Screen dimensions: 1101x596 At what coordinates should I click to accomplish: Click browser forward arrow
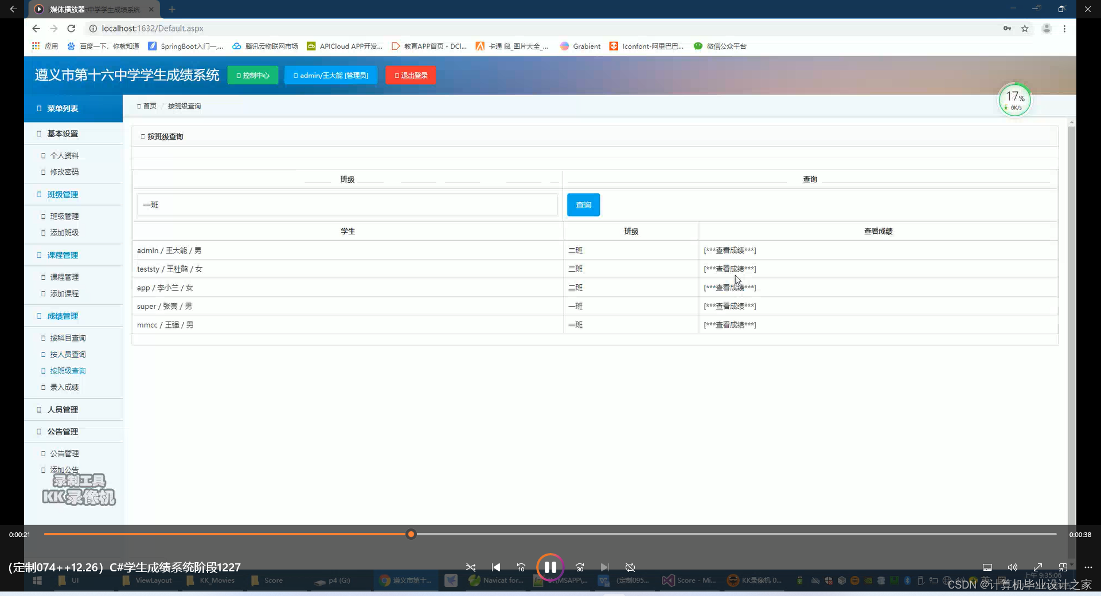[54, 29]
